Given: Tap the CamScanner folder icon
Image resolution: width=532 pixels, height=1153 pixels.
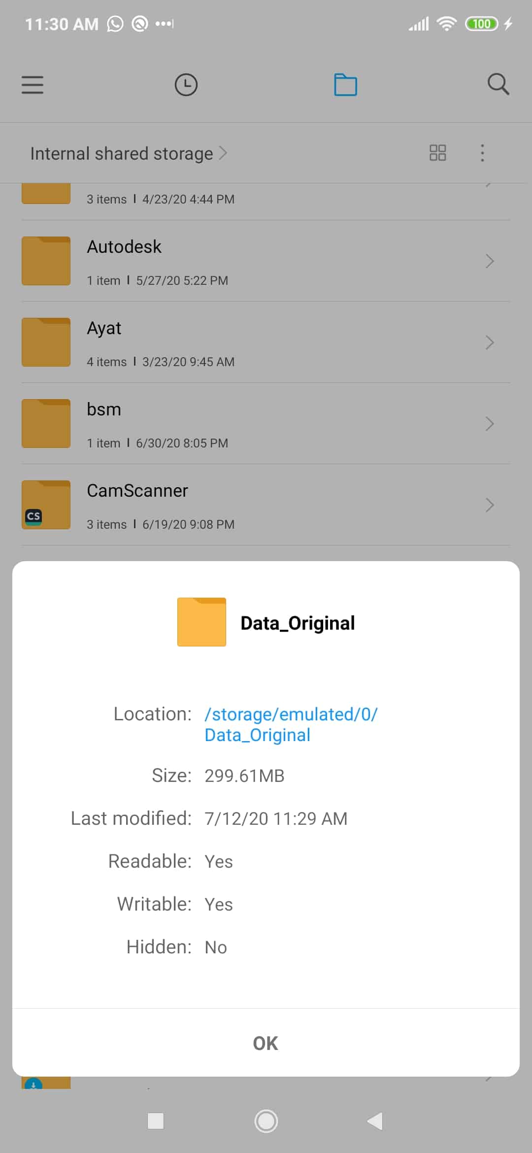Looking at the screenshot, I should (46, 505).
